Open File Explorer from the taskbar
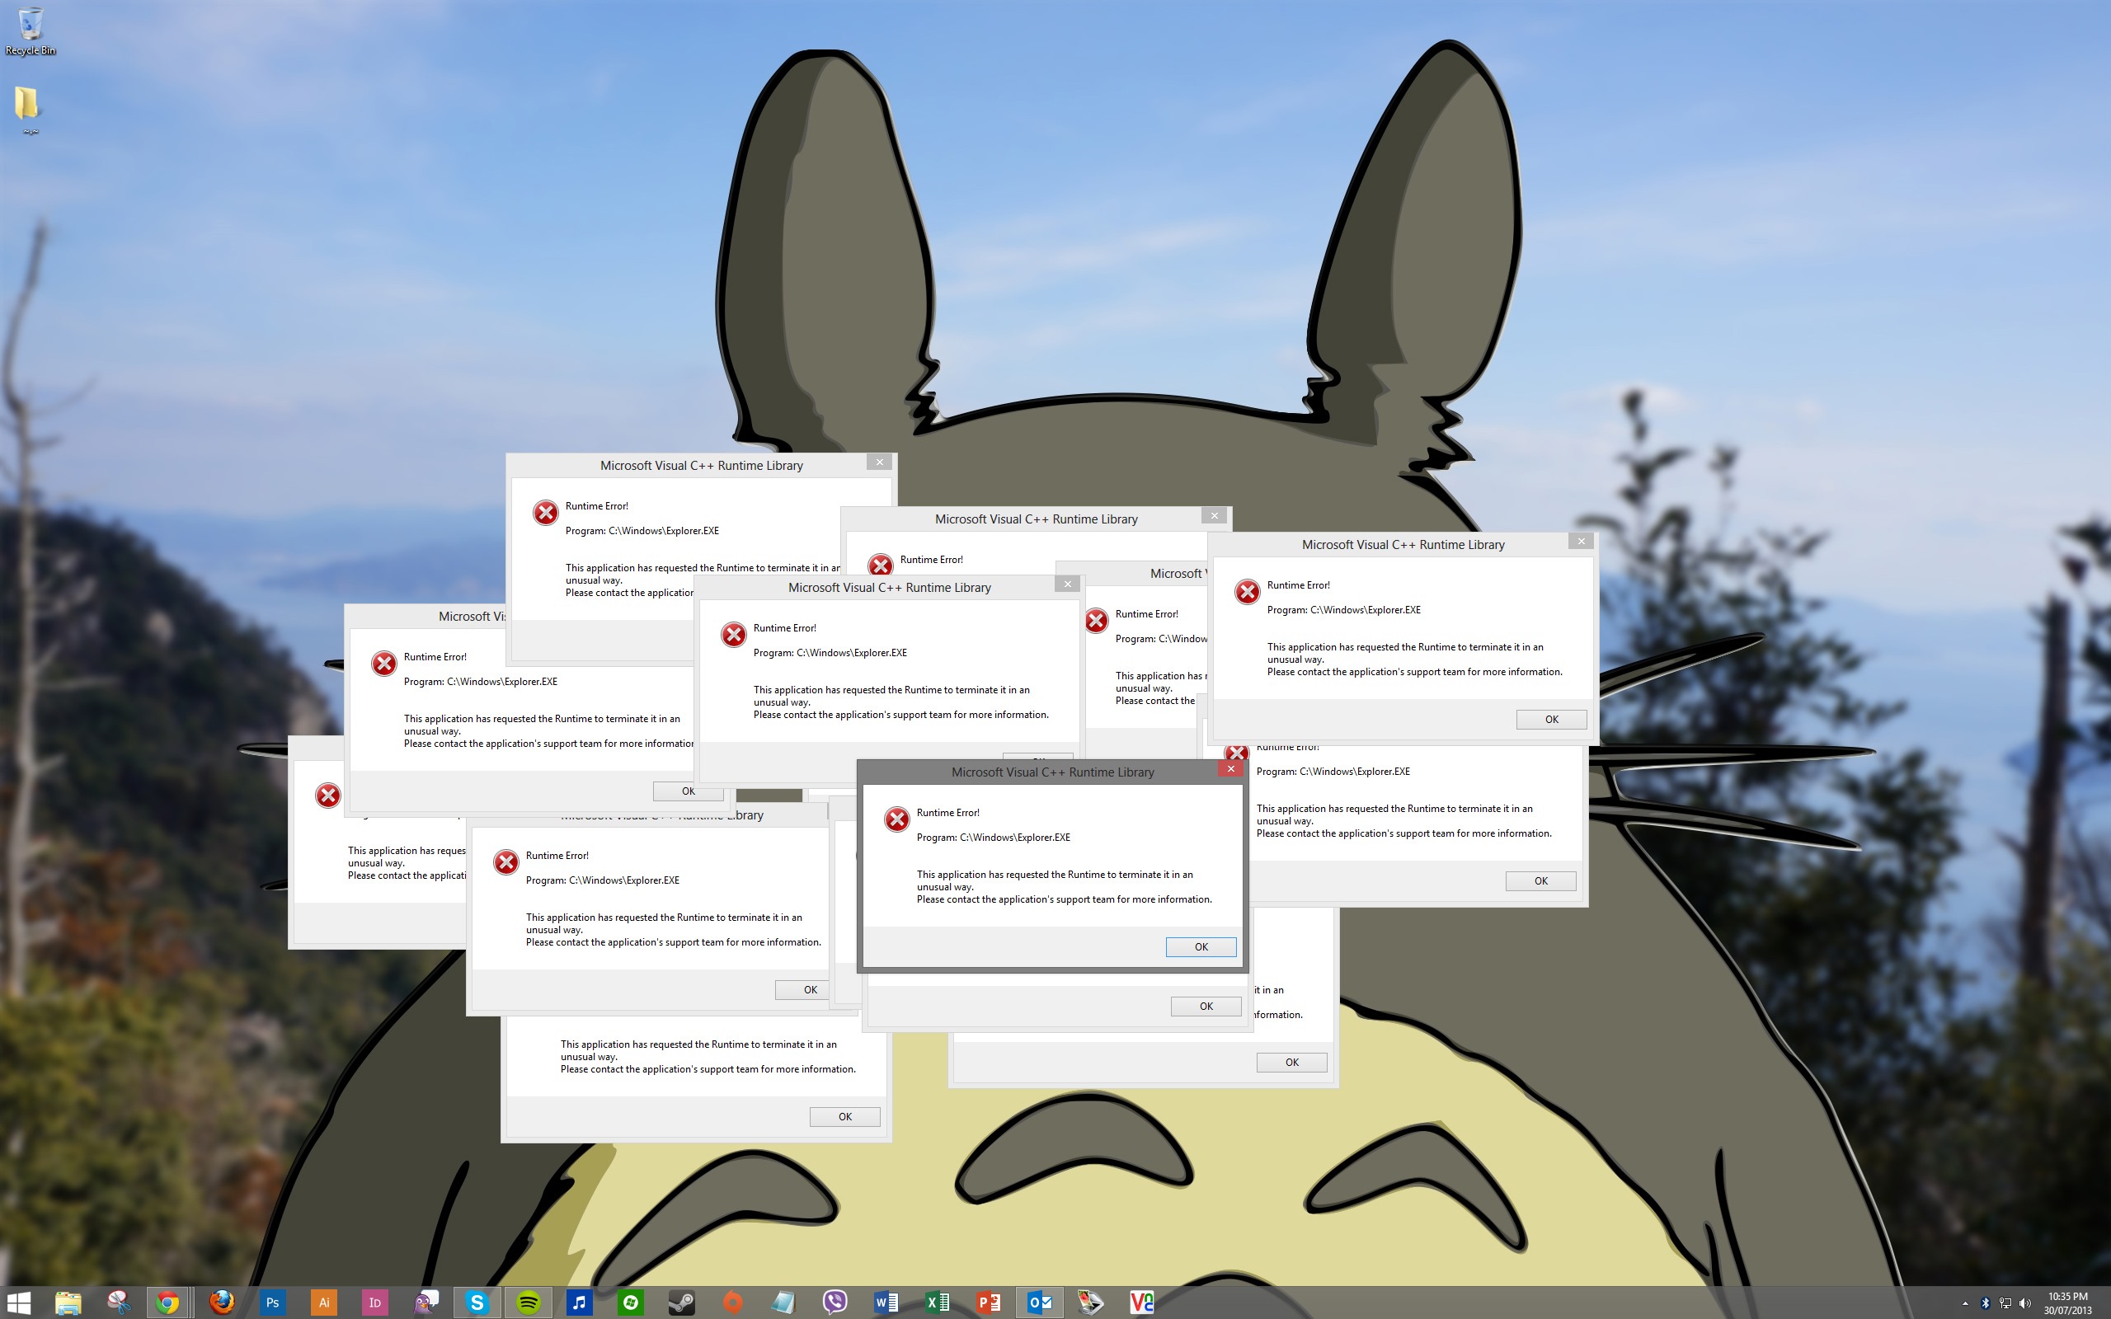The image size is (2111, 1319). (x=68, y=1303)
